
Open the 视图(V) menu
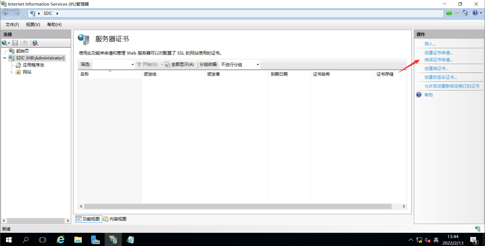pyautogui.click(x=33, y=25)
